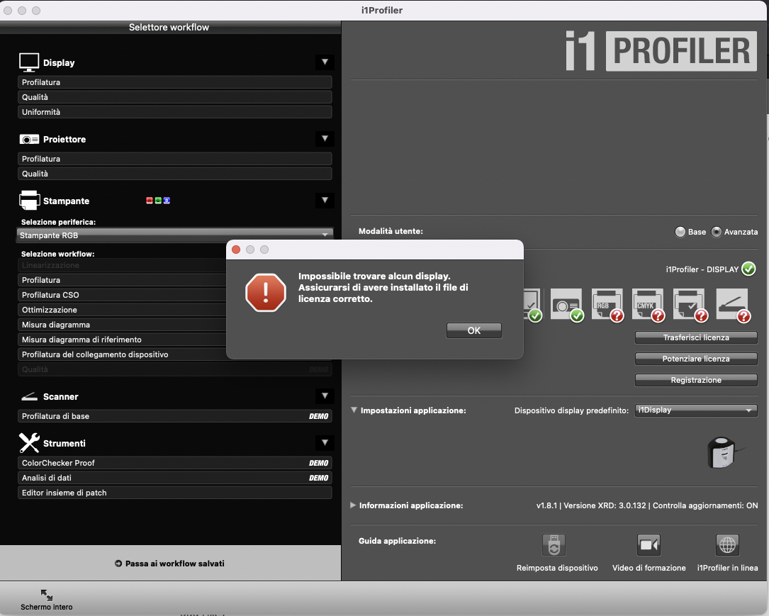
Task: Click the Scanner section icon
Action: point(29,396)
